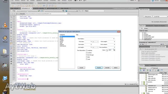This screenshot has height=94, width=168.
Task: Switch to Comportamientos del servidor tab
Action: click(x=158, y=47)
